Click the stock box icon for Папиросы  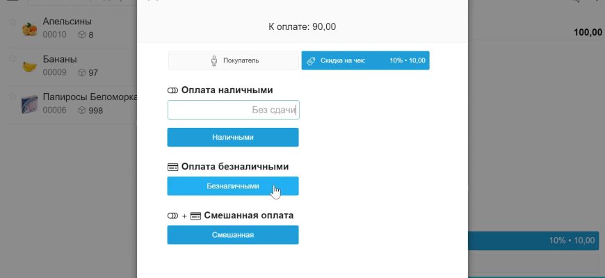(81, 110)
